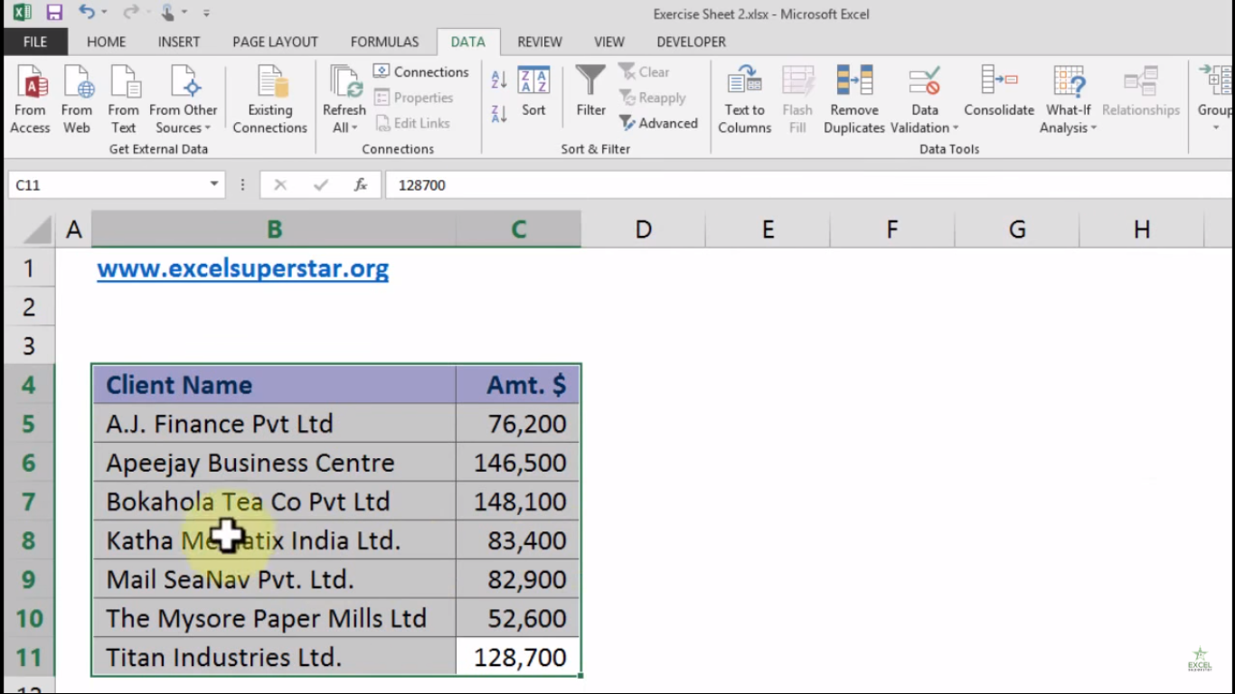Sort Z to A descending
1235x694 pixels.
pyautogui.click(x=499, y=114)
